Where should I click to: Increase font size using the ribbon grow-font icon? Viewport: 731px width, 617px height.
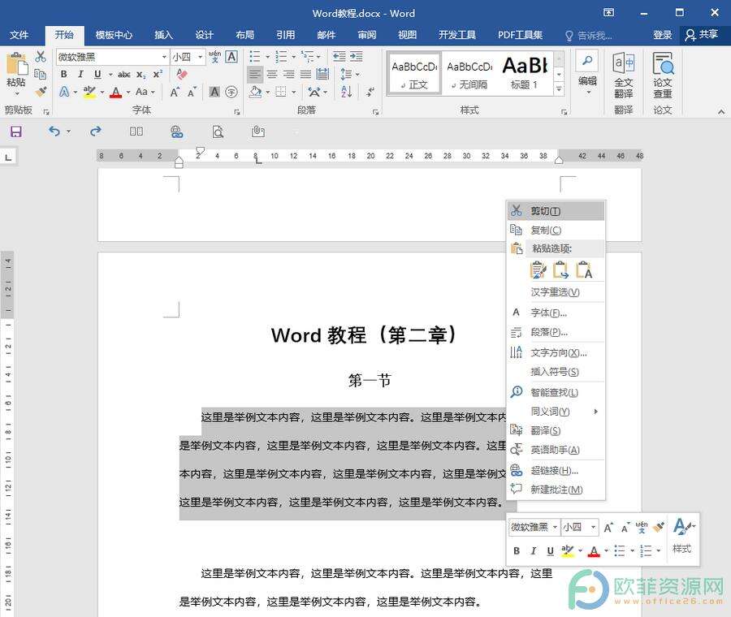point(175,92)
